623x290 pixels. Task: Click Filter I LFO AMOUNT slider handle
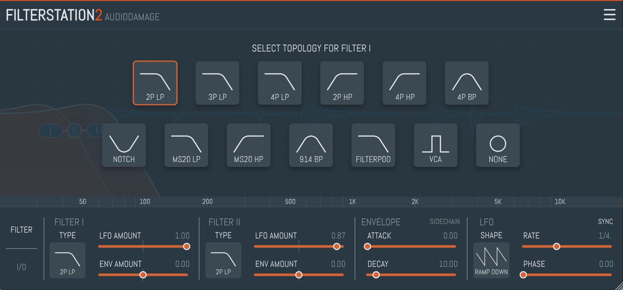(x=187, y=246)
